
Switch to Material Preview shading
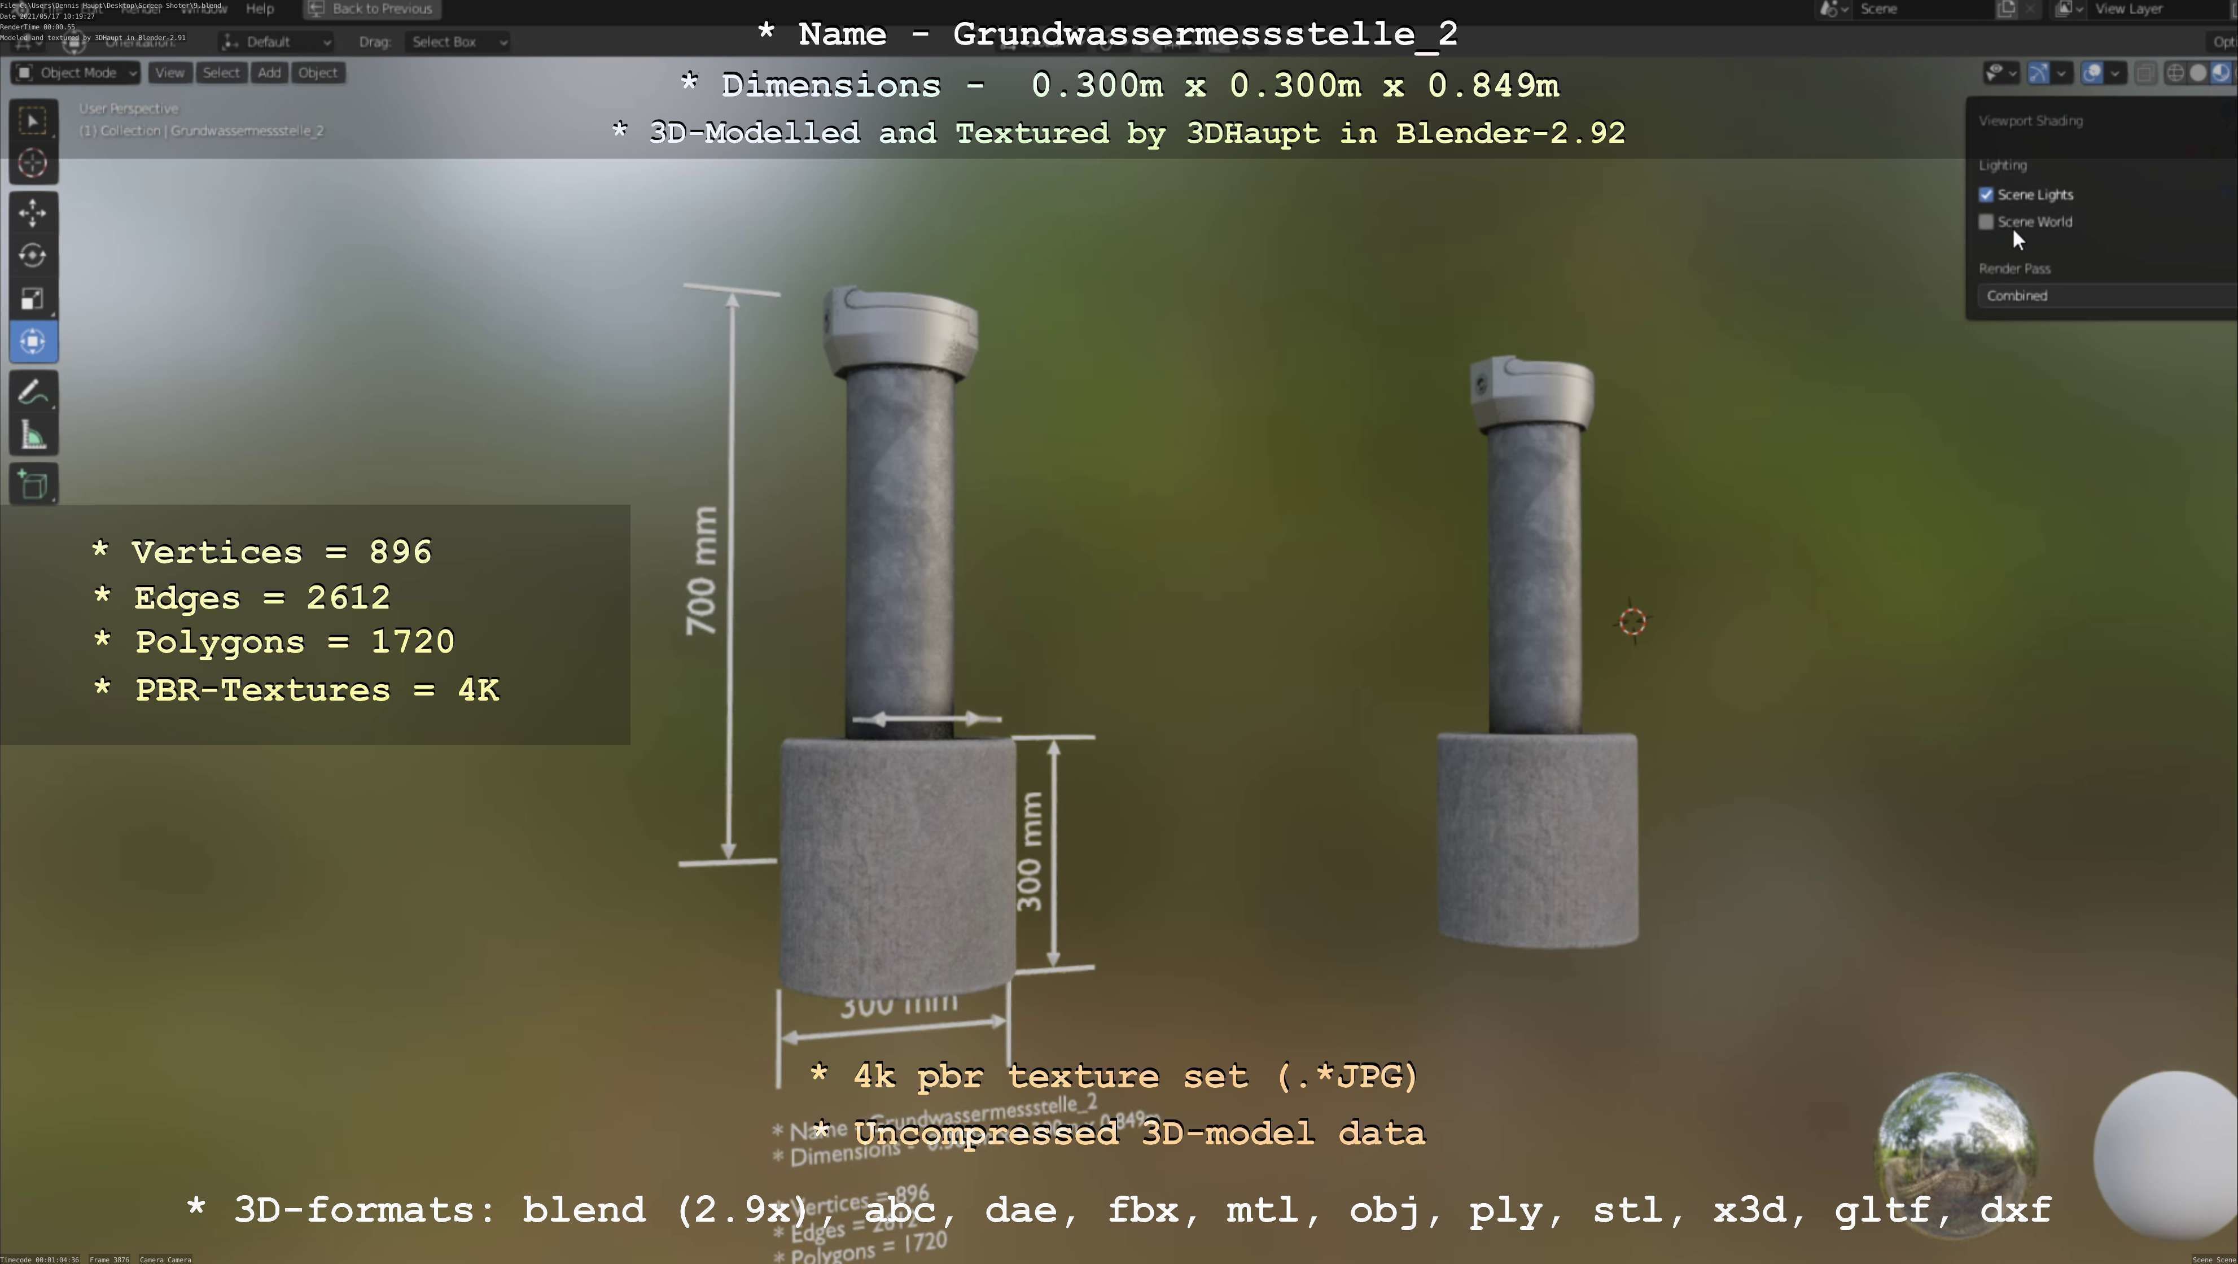(x=2222, y=73)
